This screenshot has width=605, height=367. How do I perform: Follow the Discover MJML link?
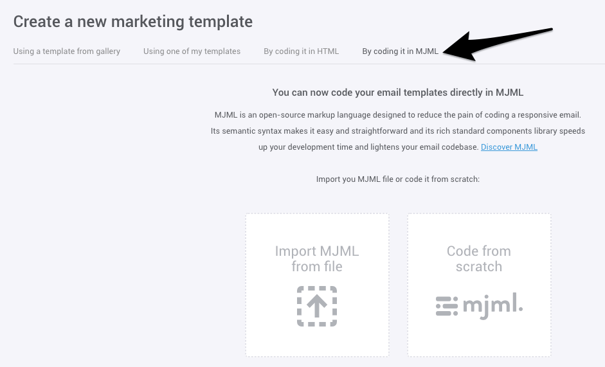tap(509, 147)
